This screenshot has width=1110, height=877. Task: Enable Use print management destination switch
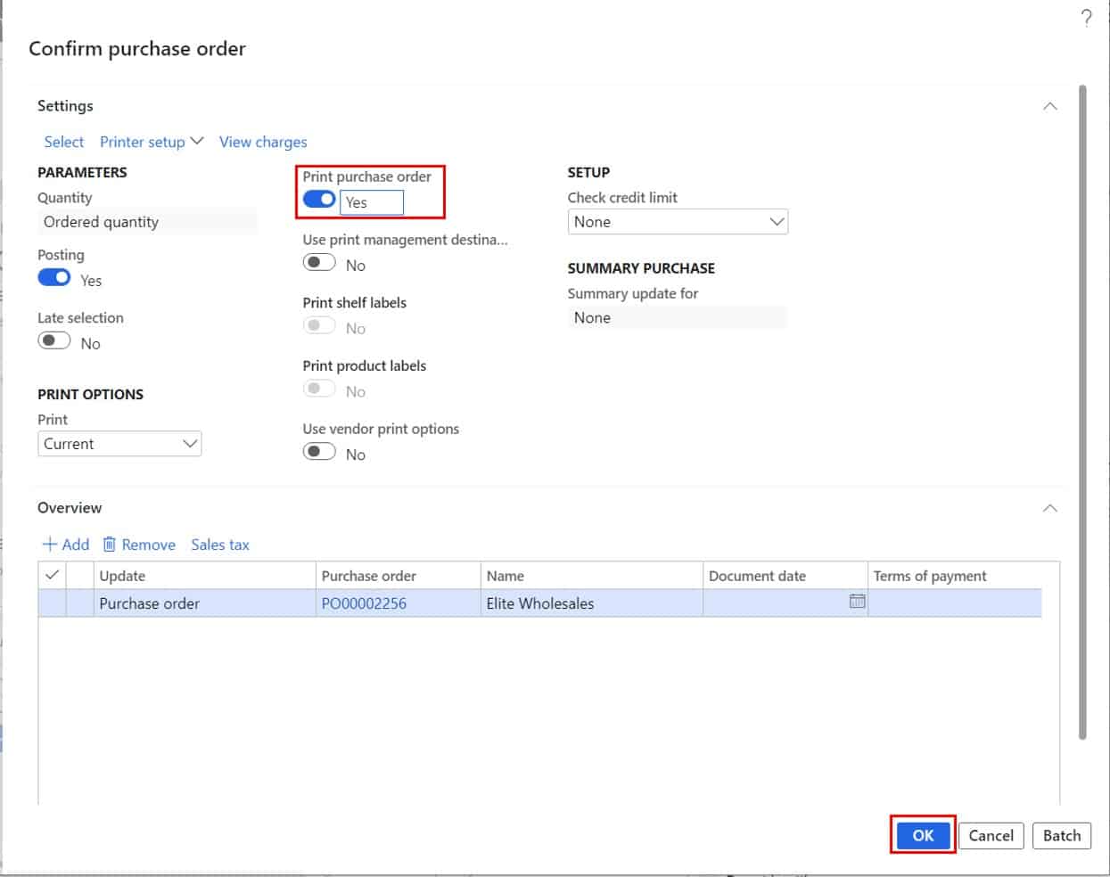(319, 263)
